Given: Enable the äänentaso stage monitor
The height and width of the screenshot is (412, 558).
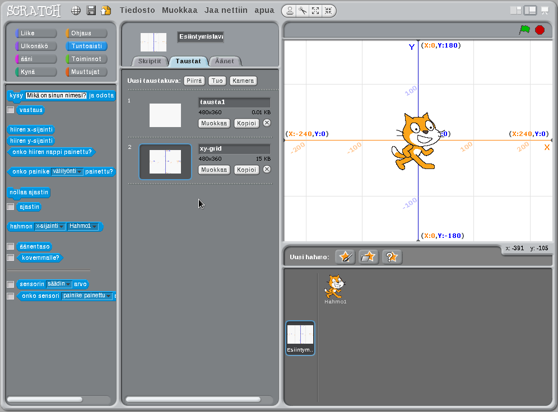Looking at the screenshot, I should point(11,246).
